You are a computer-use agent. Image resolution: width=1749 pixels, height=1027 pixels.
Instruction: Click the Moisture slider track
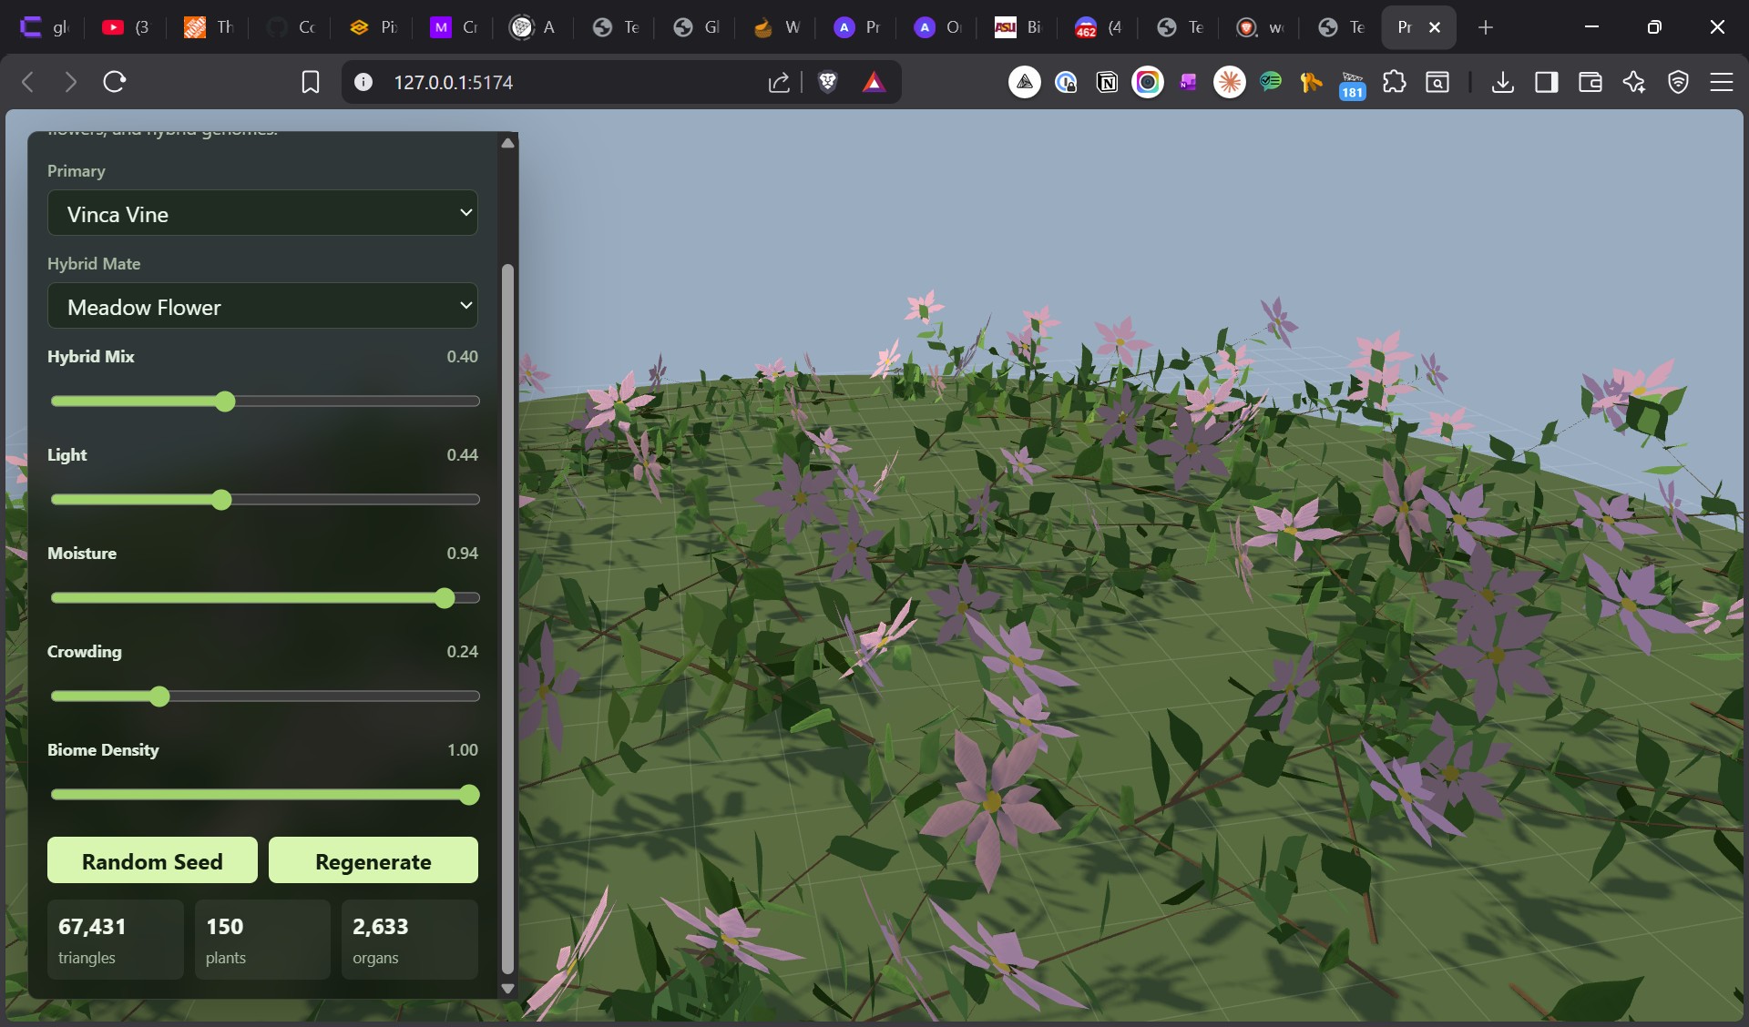pyautogui.click(x=265, y=598)
